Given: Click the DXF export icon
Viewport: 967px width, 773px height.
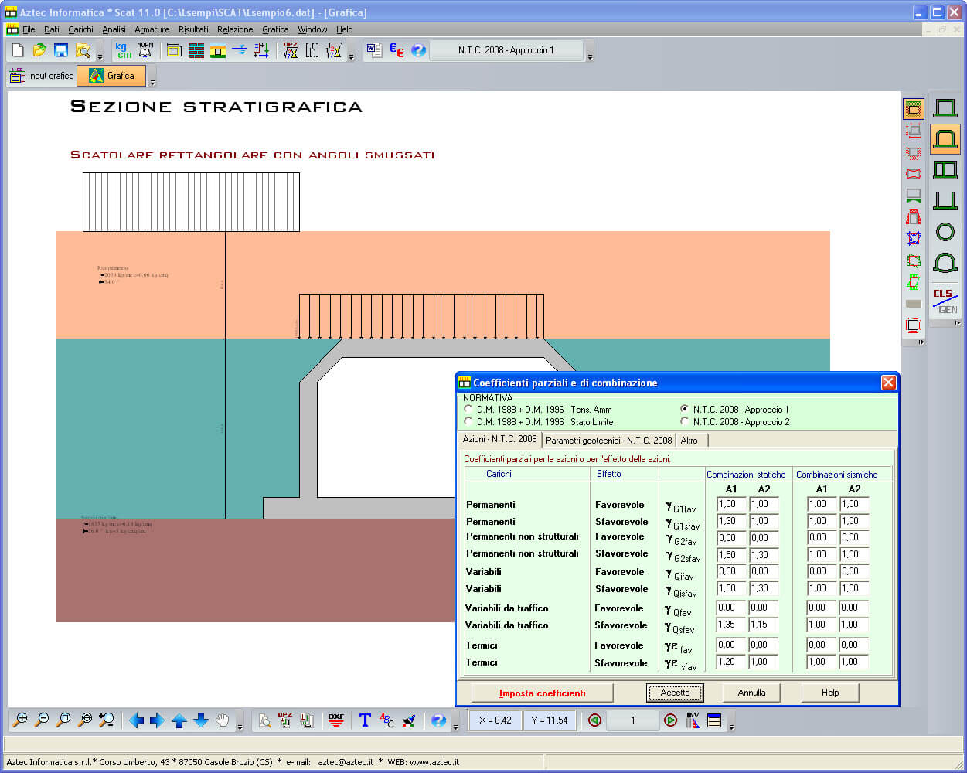Looking at the screenshot, I should click(x=335, y=720).
